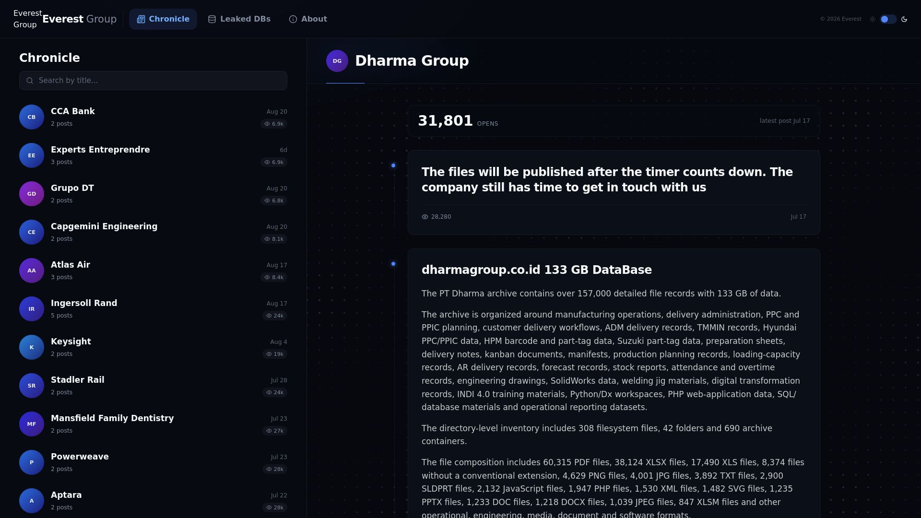Click the 'latest post Jul 17' label

coord(785,121)
